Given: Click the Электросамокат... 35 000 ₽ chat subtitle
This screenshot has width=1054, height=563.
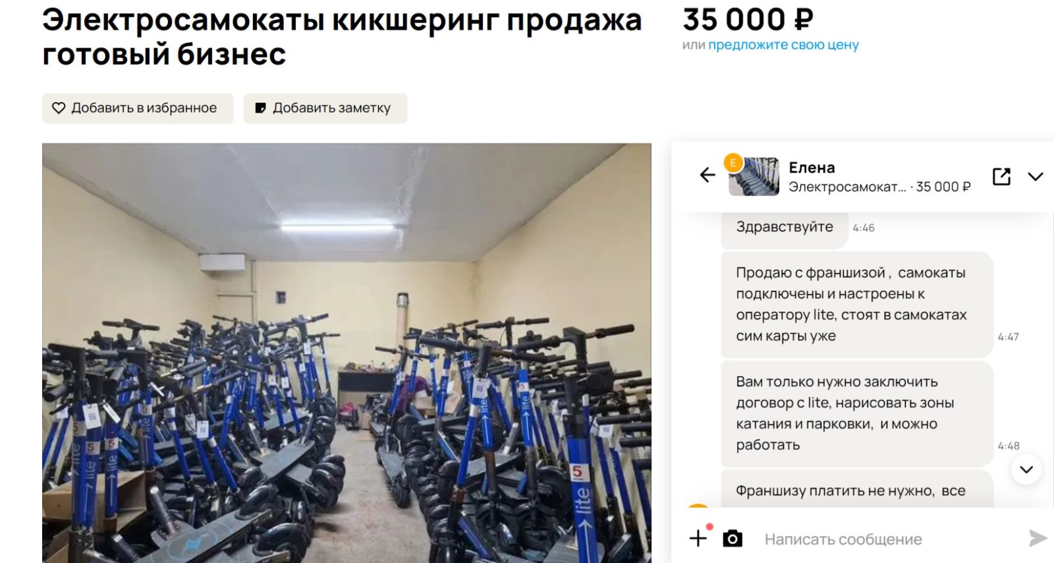Looking at the screenshot, I should pos(879,187).
